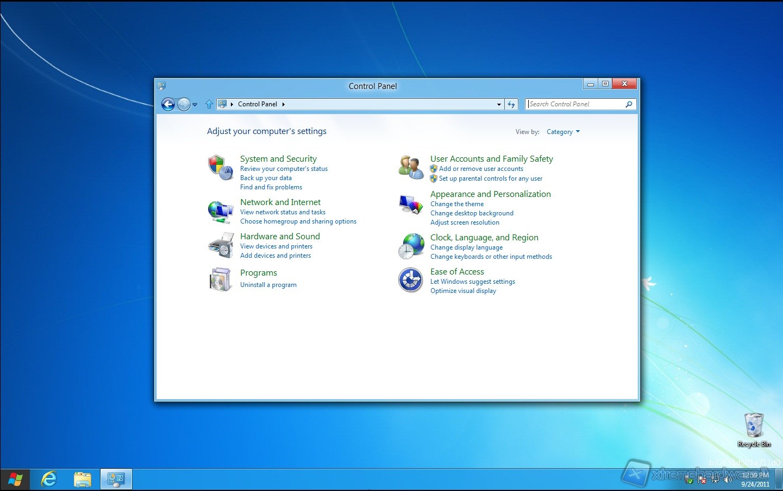The height and width of the screenshot is (491, 783).
Task: Launch Internet Explorer from the taskbar
Action: (49, 479)
